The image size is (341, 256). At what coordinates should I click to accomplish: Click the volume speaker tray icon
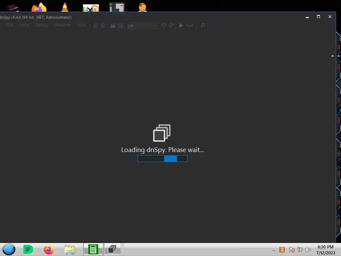tap(308, 250)
